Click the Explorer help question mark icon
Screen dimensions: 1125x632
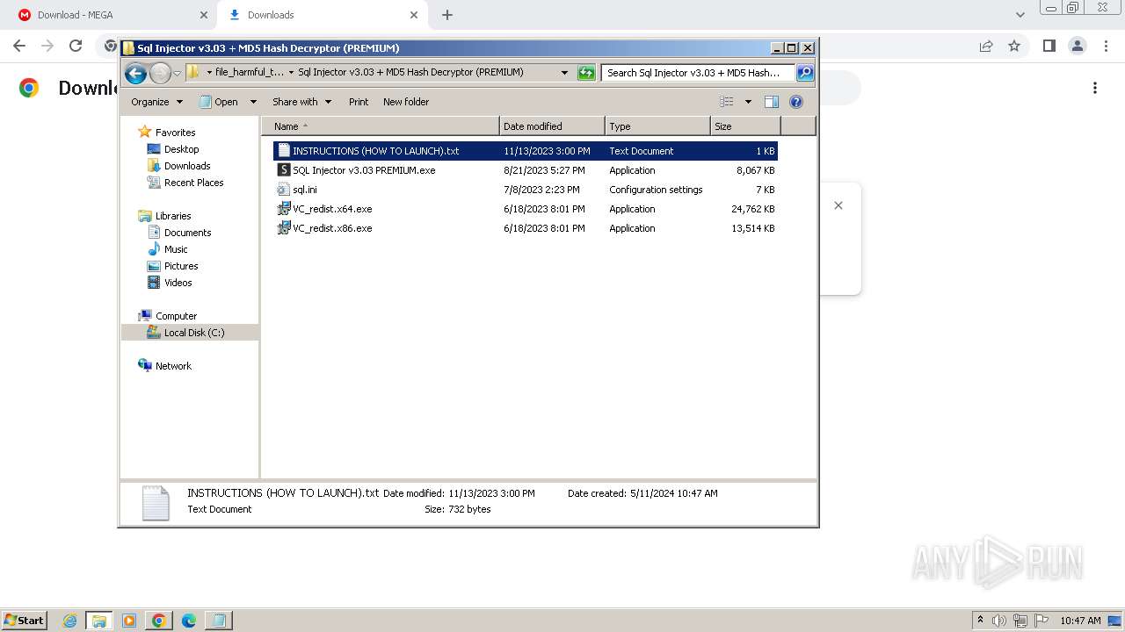796,102
